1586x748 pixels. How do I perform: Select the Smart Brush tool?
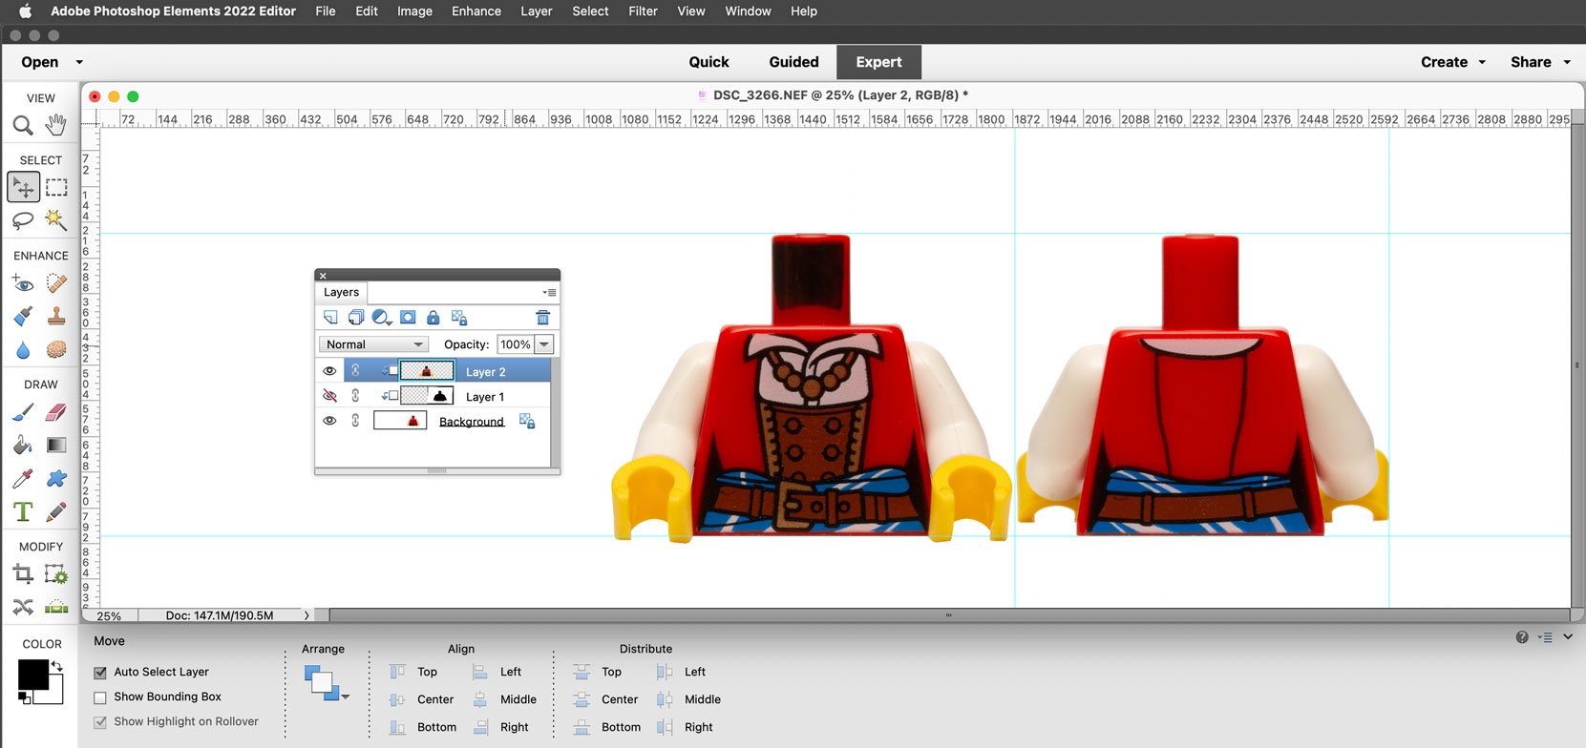pyautogui.click(x=23, y=316)
